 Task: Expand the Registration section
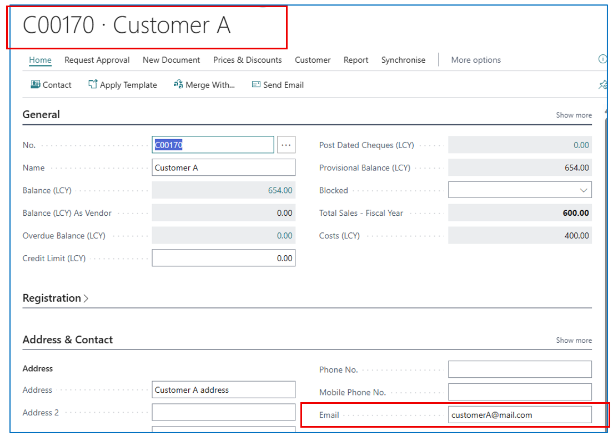56,298
